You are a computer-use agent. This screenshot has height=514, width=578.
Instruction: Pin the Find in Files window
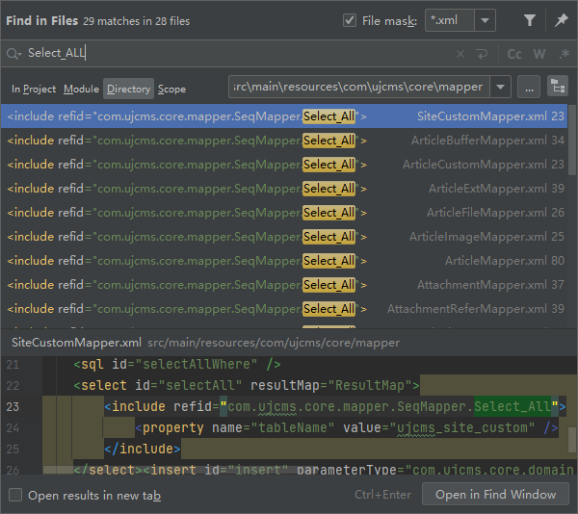(561, 20)
